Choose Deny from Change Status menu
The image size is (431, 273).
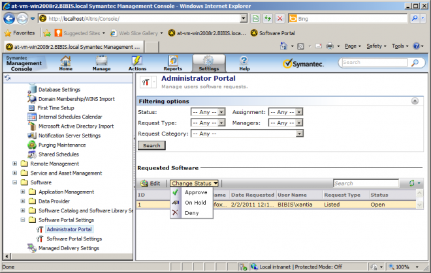click(191, 213)
